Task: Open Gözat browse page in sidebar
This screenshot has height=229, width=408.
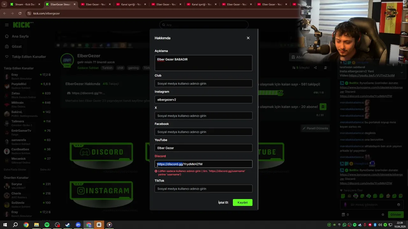Action: (x=17, y=46)
